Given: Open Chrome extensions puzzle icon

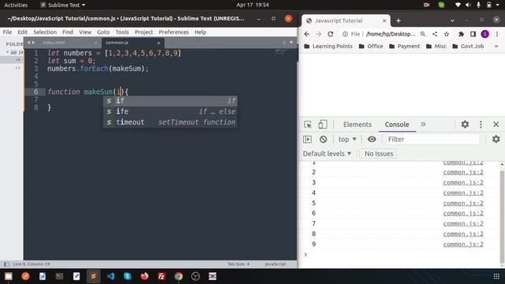Looking at the screenshot, I should tap(461, 34).
